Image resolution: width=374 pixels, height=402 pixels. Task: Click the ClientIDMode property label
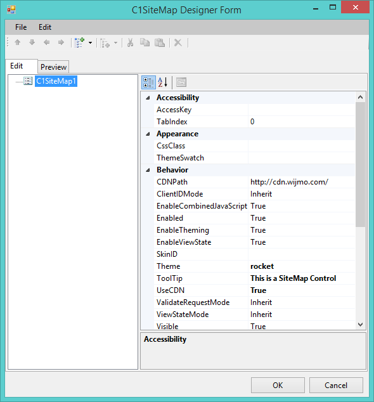click(179, 194)
